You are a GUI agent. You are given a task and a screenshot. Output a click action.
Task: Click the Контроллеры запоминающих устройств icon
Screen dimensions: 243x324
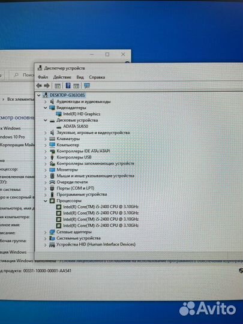click(x=52, y=163)
